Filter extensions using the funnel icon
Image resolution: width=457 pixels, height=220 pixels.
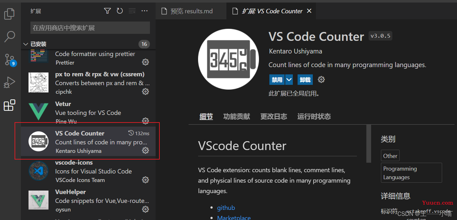[x=107, y=11]
